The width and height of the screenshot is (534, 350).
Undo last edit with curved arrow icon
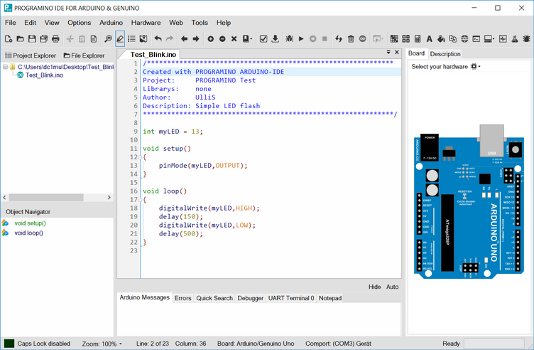pos(158,39)
